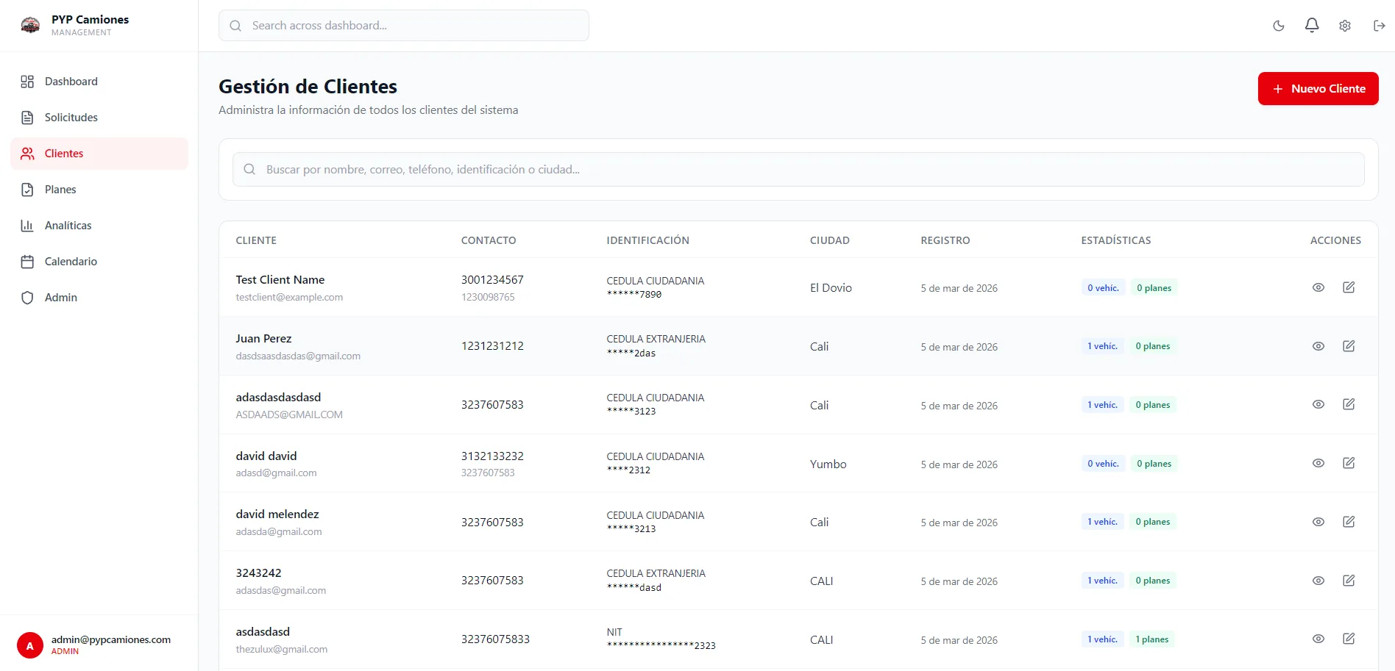Click the dashboard-wide search field
This screenshot has width=1395, height=671.
click(x=403, y=25)
